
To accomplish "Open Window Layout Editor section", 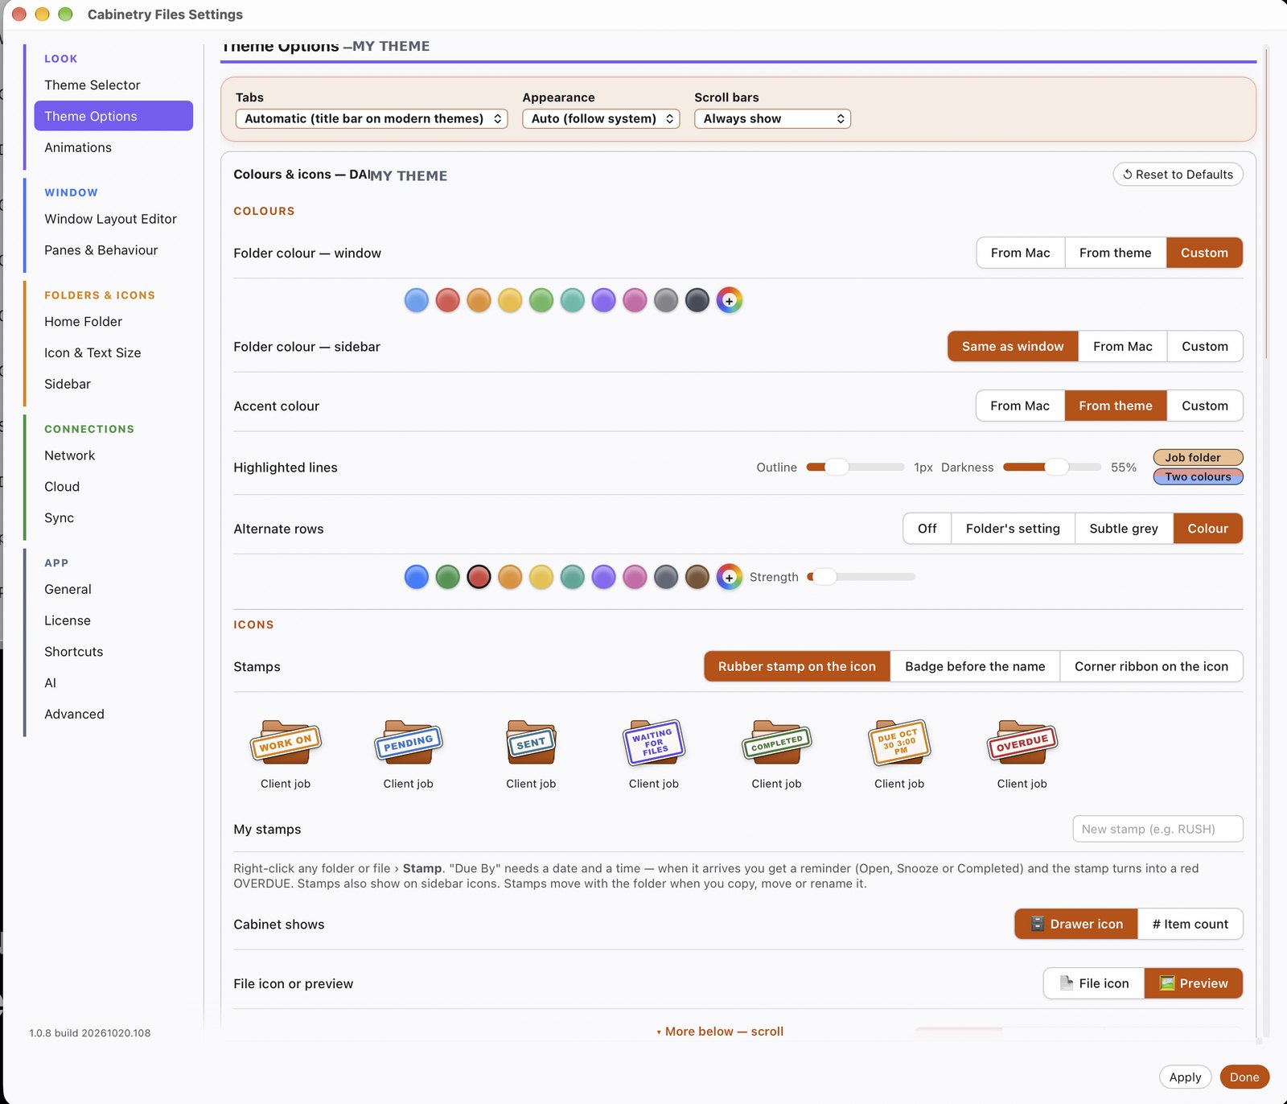I will pos(113,219).
